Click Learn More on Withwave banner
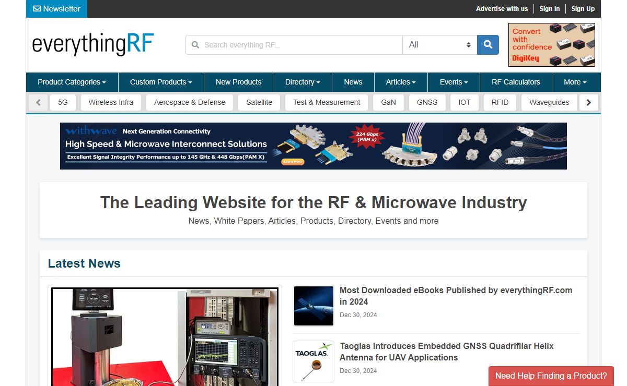Image resolution: width=627 pixels, height=386 pixels. pos(293,162)
